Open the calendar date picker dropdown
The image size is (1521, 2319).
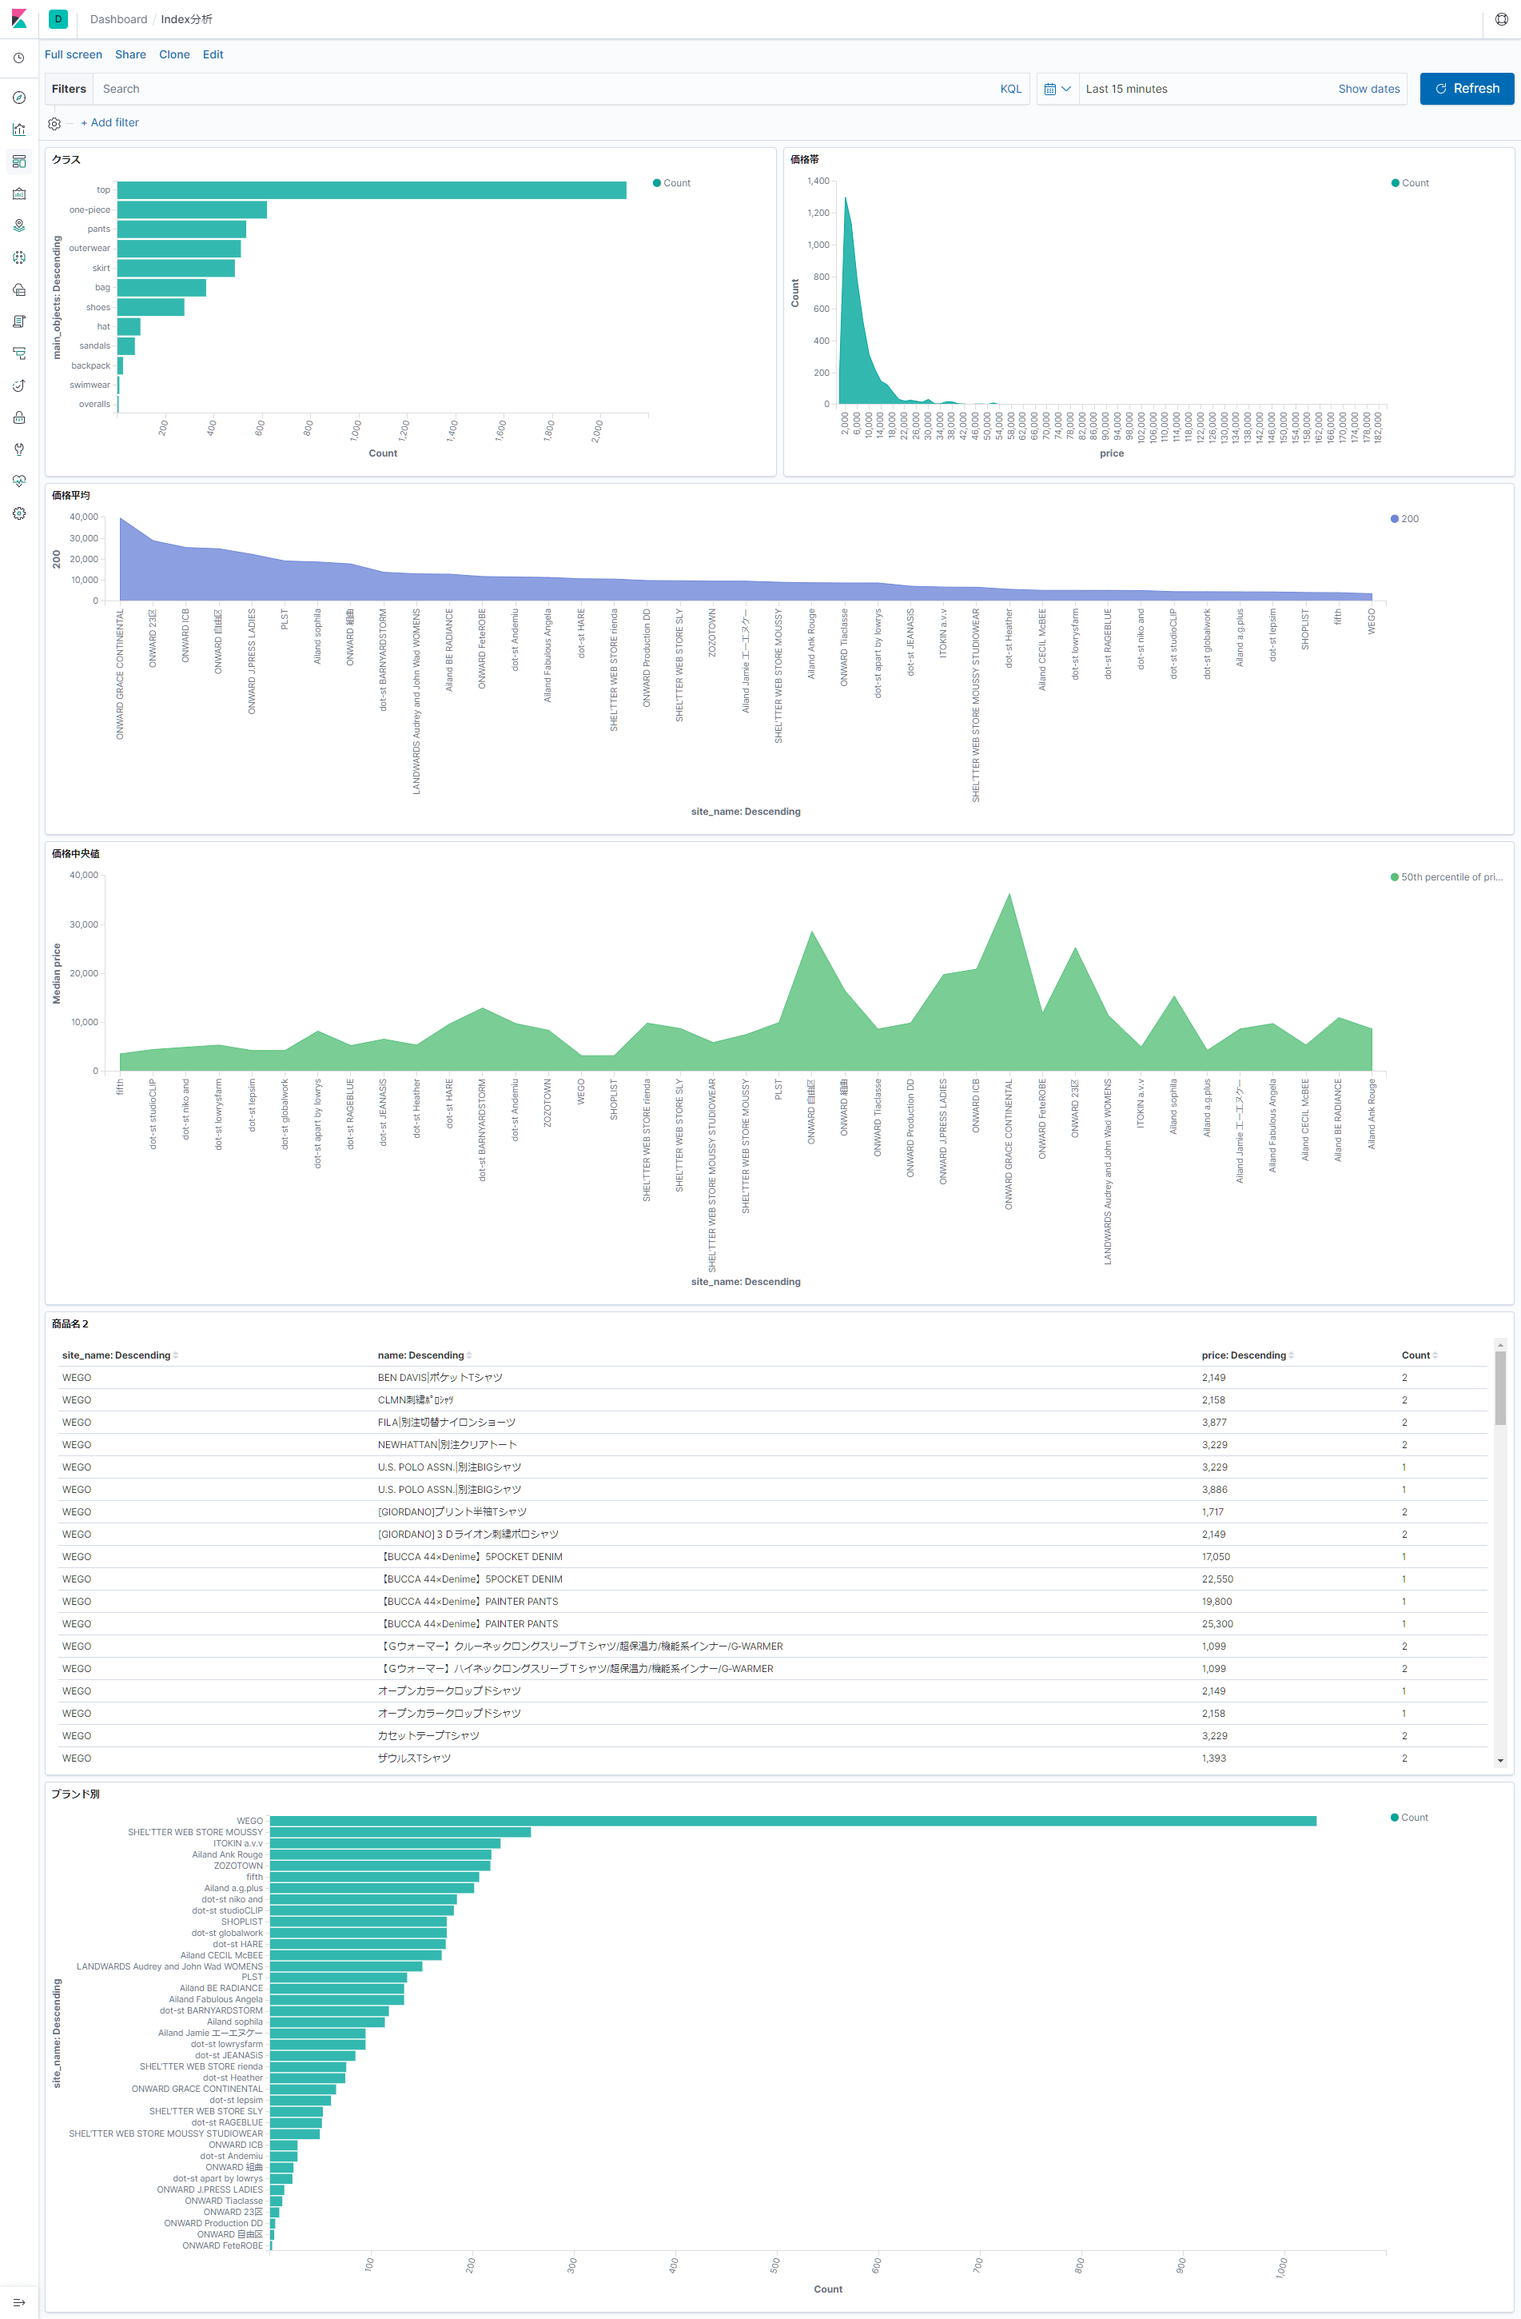pyautogui.click(x=1057, y=89)
